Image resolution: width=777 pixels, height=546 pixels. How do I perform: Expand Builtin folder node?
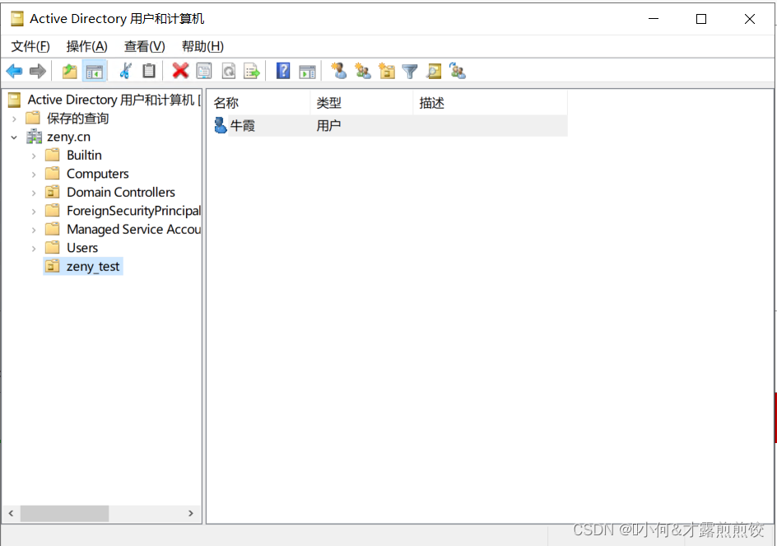coord(34,156)
